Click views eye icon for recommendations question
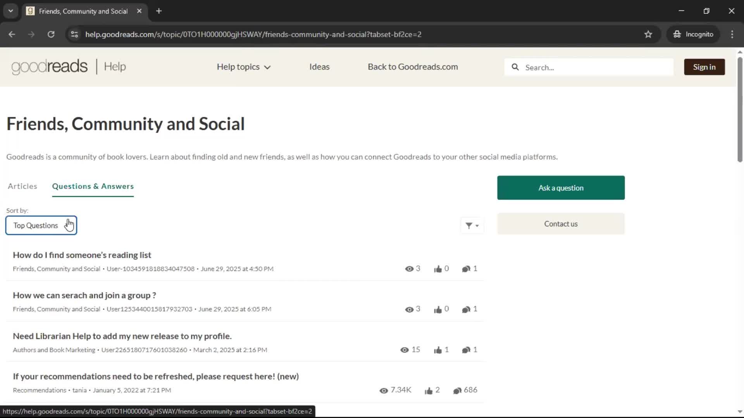The image size is (744, 418). [384, 391]
